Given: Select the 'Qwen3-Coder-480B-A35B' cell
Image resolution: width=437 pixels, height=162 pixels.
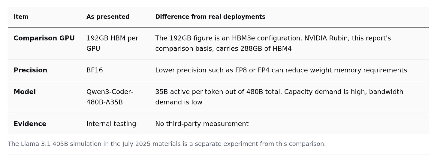Looking at the screenshot, I should [x=110, y=97].
